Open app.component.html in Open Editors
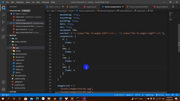Screen dimensions: 180x101 coord(24,33)
